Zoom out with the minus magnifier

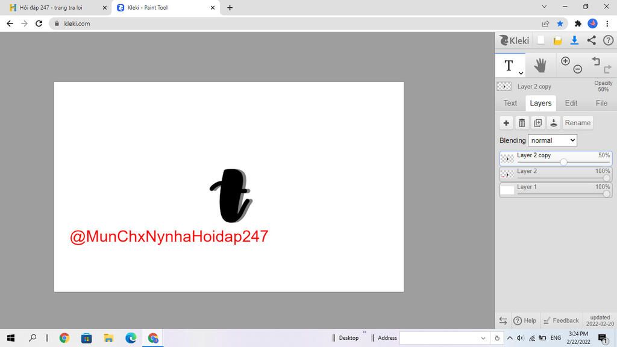pos(577,69)
